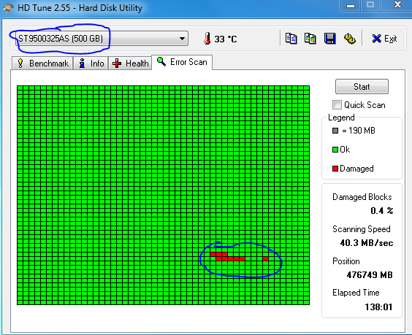The width and height of the screenshot is (412, 335).
Task: Click the copy text to clipboard icon
Action: coord(291,39)
